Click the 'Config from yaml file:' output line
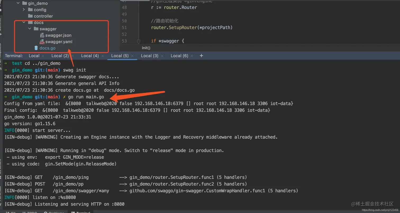 click(x=149, y=104)
